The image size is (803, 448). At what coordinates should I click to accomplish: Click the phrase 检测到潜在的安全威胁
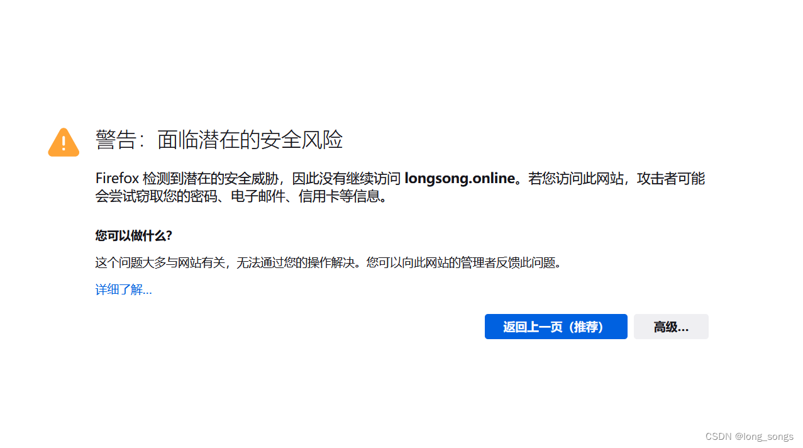pos(211,178)
